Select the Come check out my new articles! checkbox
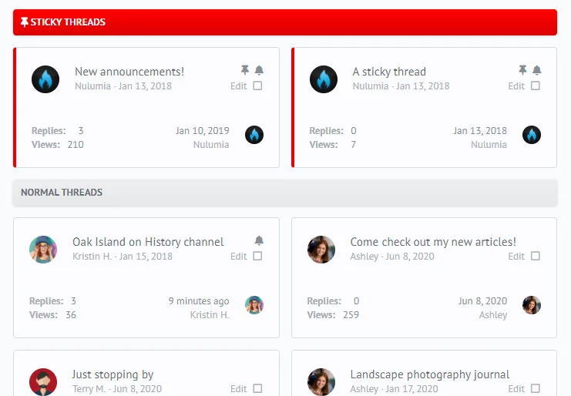The width and height of the screenshot is (571, 396). [536, 256]
